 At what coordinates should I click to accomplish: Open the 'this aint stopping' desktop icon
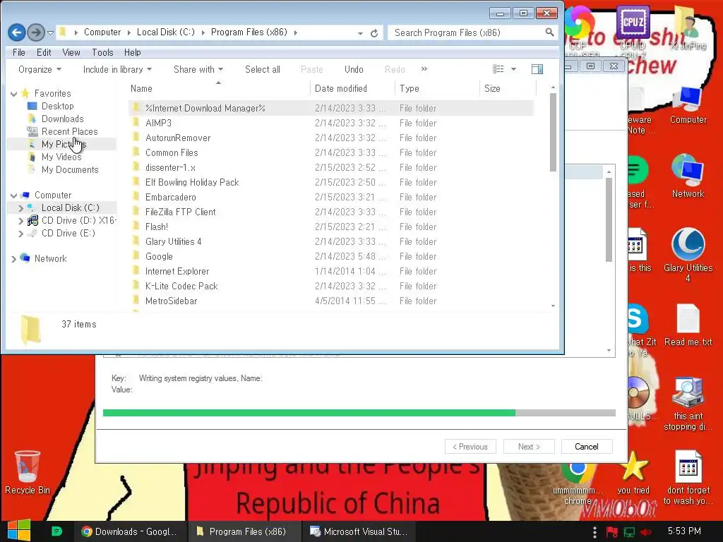(x=688, y=404)
